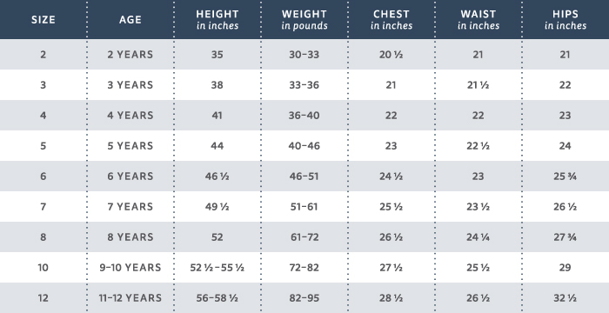Image resolution: width=609 pixels, height=313 pixels.
Task: Click hips value 32 ½
Action: pos(565,298)
